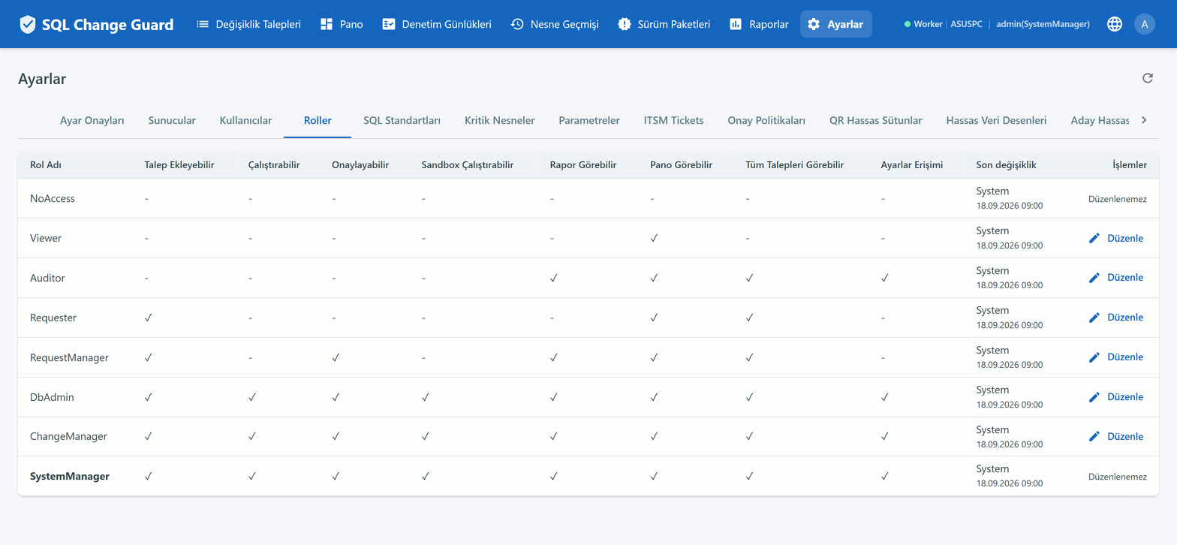1177x545 pixels.
Task: Click the Son değişiklik column header
Action: coord(1006,165)
